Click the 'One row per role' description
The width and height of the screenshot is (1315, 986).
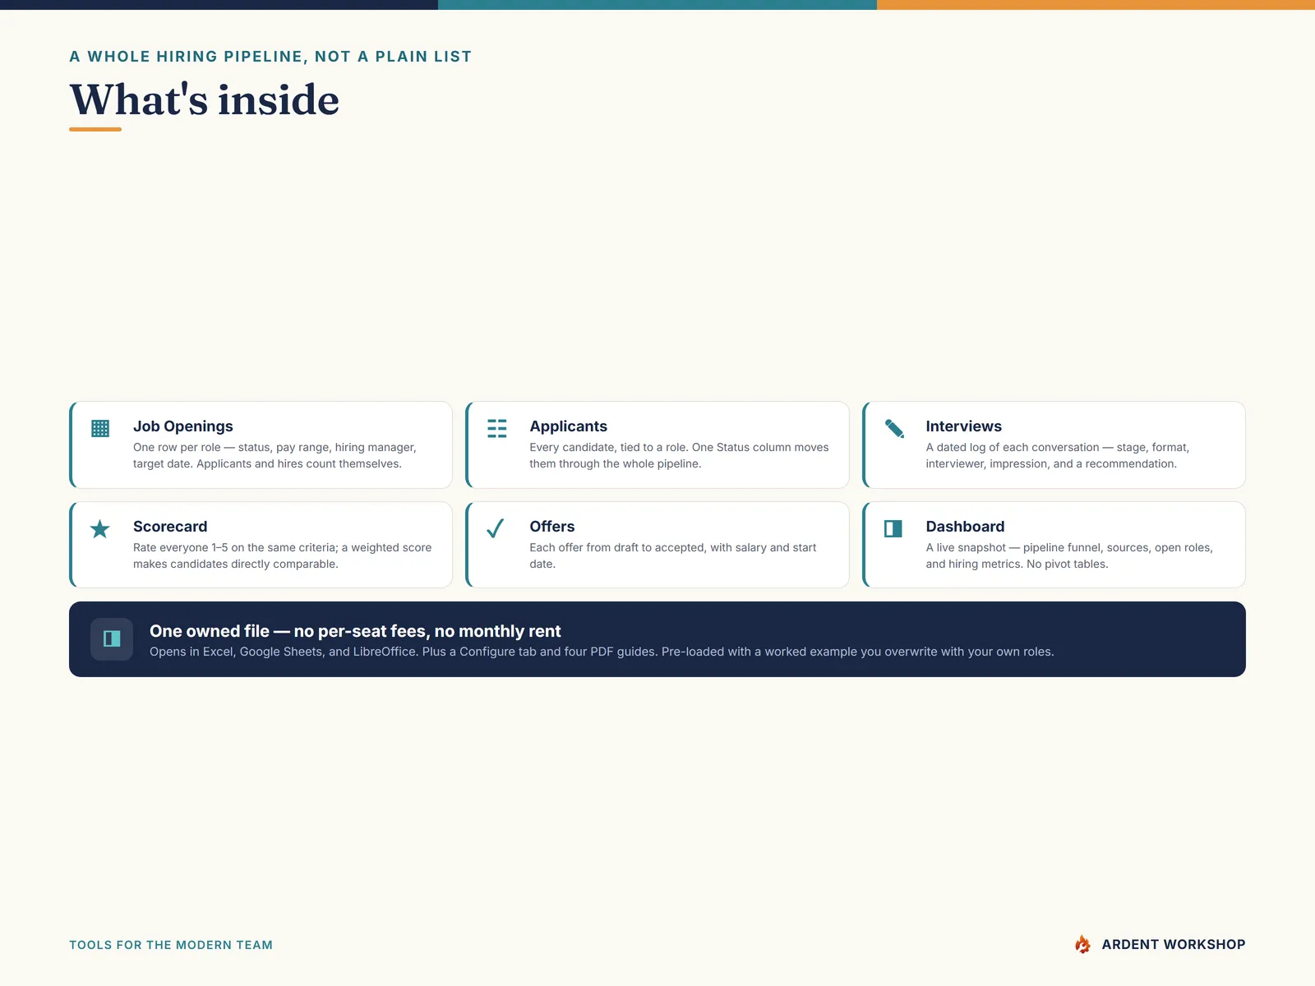275,456
